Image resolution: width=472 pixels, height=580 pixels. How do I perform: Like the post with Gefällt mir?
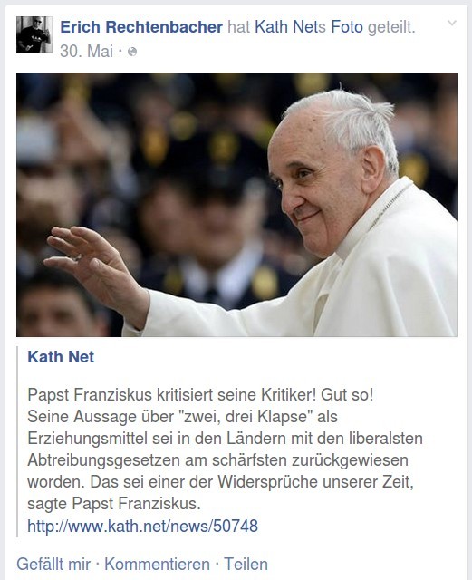(53, 565)
